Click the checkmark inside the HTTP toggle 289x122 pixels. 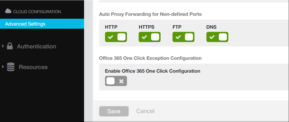coord(110,37)
